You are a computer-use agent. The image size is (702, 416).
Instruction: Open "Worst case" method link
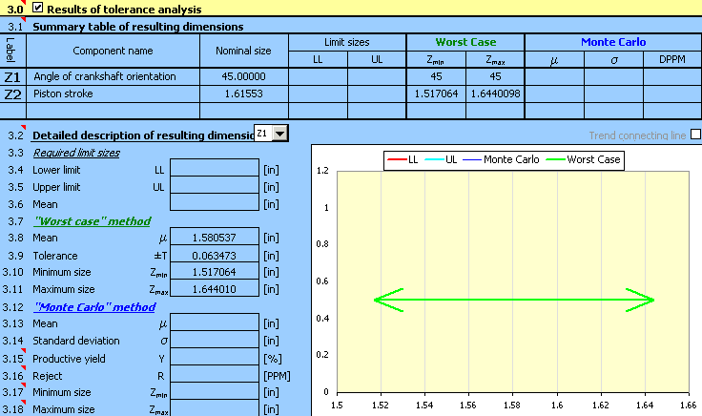(x=93, y=221)
